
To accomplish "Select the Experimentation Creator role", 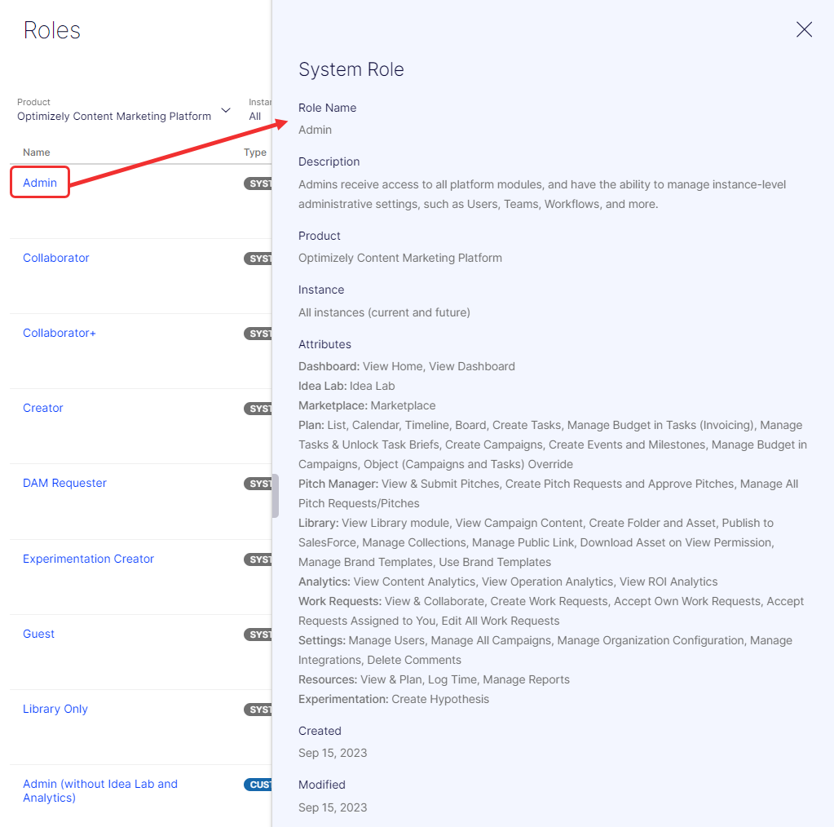I will tap(88, 559).
